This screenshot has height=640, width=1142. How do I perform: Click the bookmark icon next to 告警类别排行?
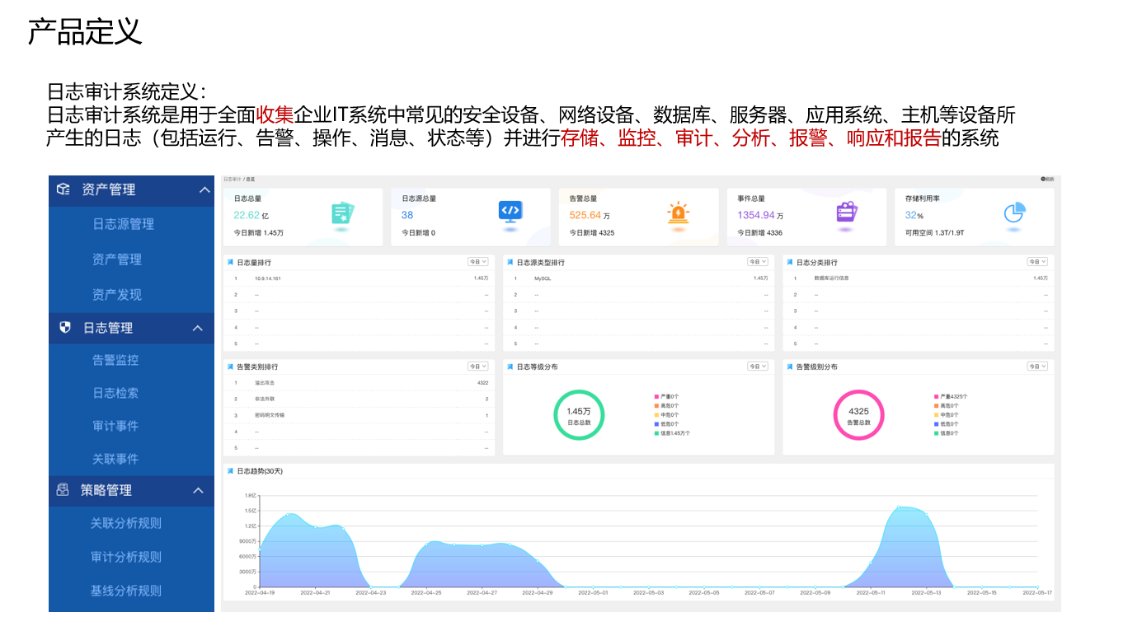231,367
